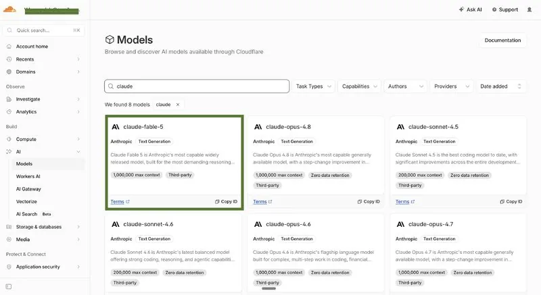This screenshot has height=295, width=541.
Task: Click 200,000 max context tag on claude-sonnet-4.5
Action: pos(420,176)
